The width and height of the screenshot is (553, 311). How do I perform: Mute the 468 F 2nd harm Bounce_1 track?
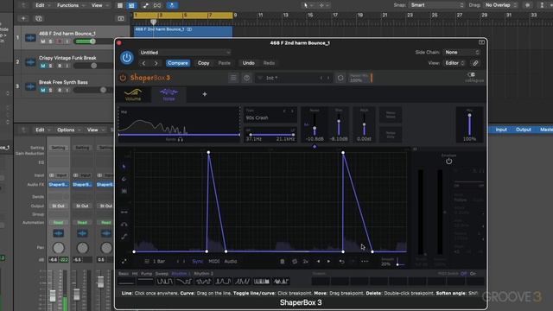43,41
